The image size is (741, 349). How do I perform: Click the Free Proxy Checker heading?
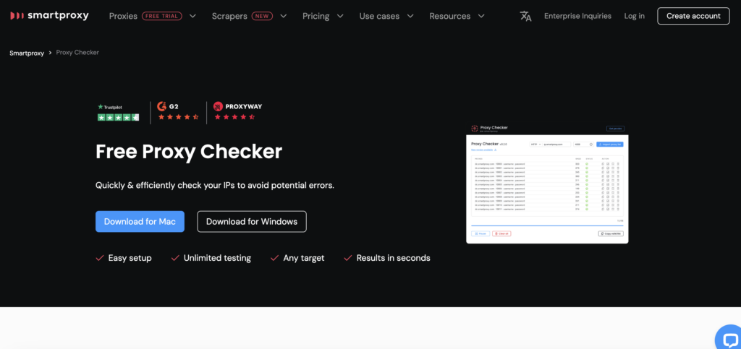click(189, 152)
